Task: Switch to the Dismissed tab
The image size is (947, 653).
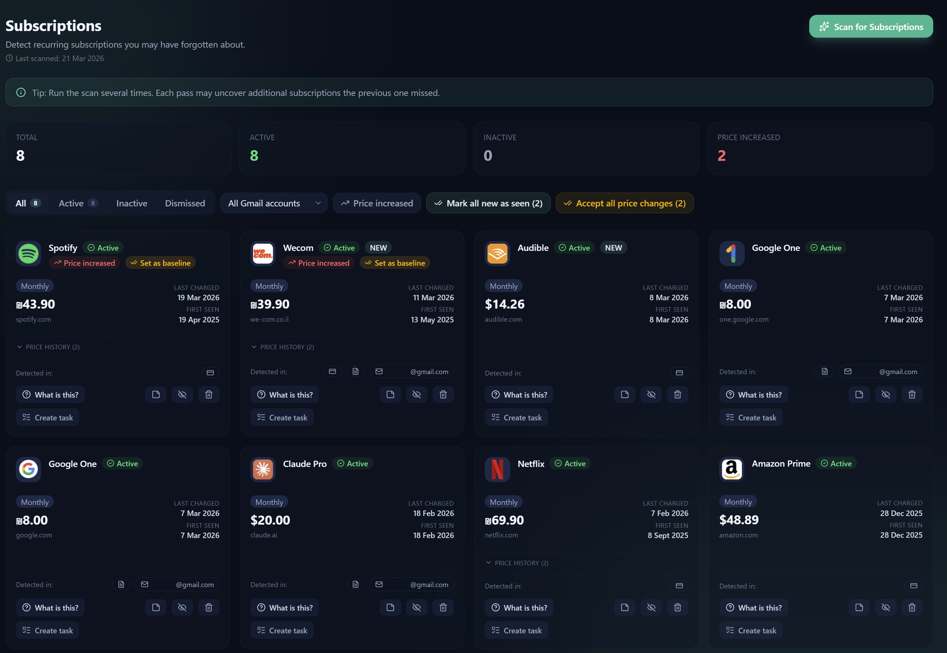Action: coord(185,203)
